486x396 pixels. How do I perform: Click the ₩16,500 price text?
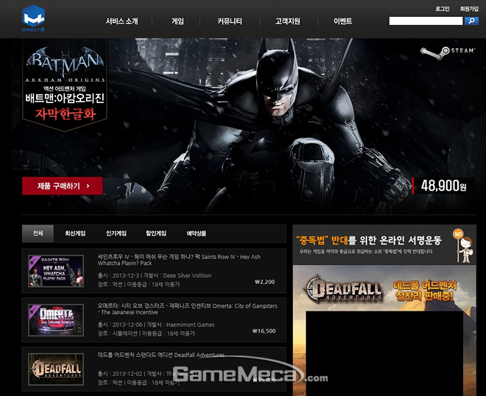tap(264, 331)
